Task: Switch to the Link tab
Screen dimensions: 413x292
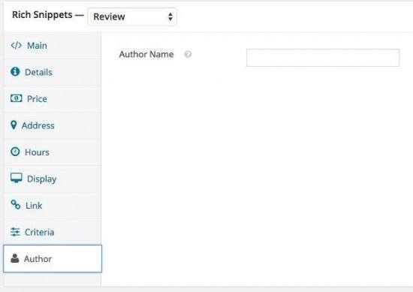Action: tap(53, 205)
